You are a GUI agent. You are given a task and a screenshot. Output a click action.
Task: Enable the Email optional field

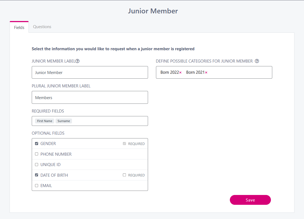click(x=36, y=186)
